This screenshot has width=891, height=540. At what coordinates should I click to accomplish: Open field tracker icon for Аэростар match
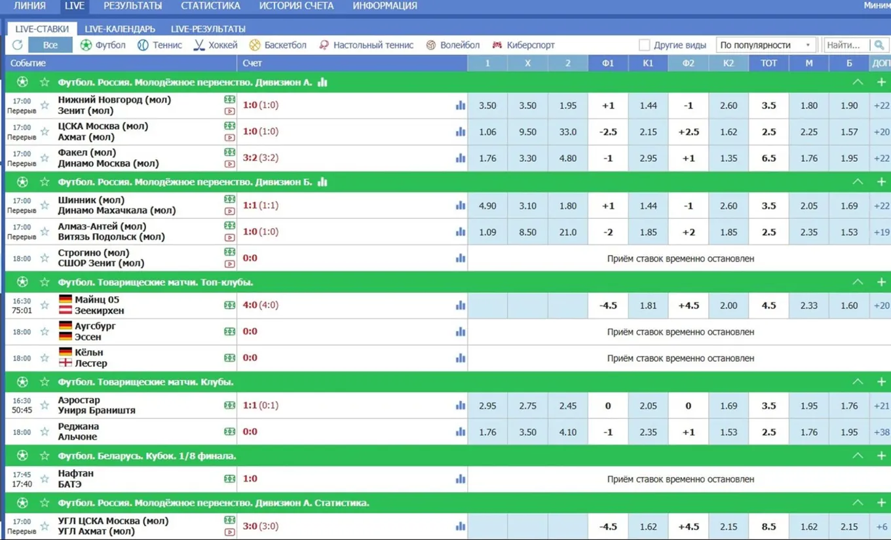[229, 405]
